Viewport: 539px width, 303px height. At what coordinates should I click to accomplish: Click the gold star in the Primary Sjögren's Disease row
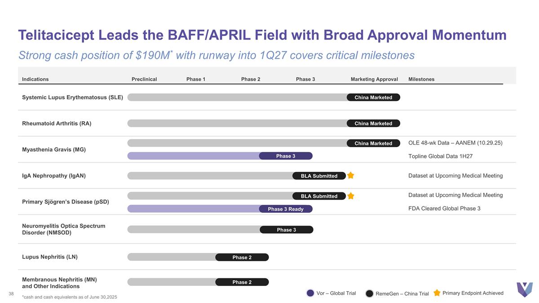350,196
